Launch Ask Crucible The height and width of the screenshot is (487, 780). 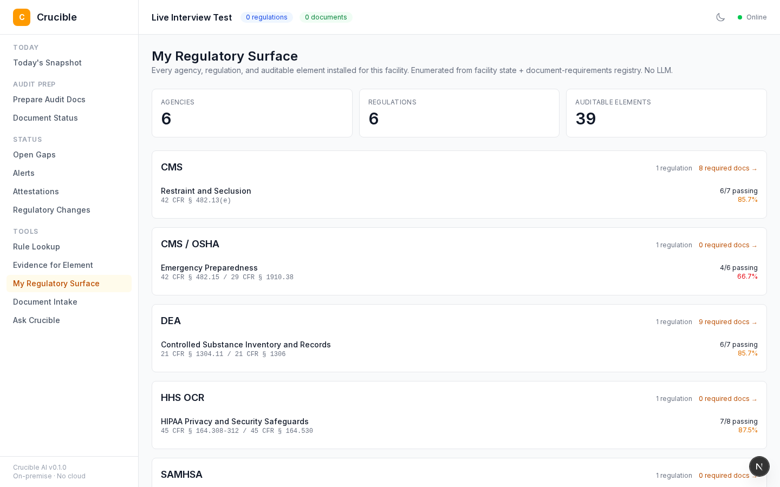click(x=36, y=320)
